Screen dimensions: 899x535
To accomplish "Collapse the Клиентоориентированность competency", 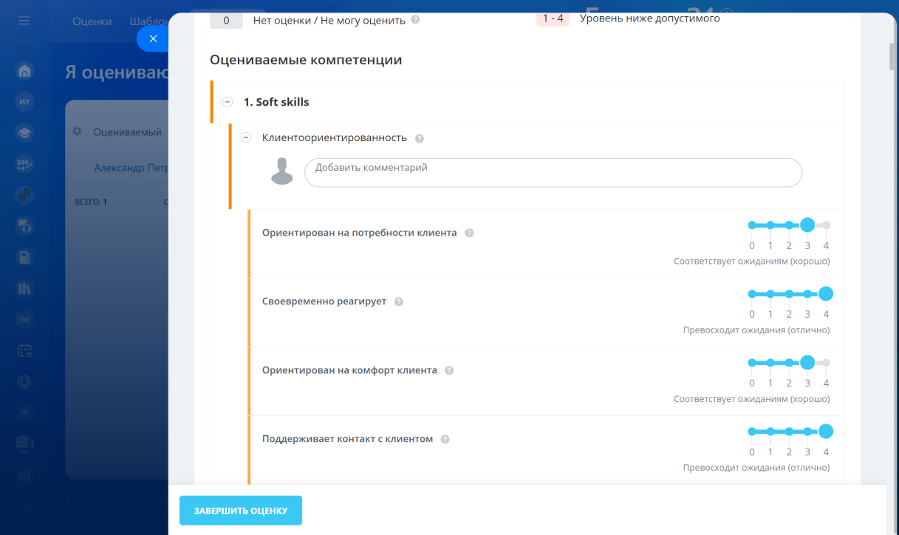I will tap(246, 137).
